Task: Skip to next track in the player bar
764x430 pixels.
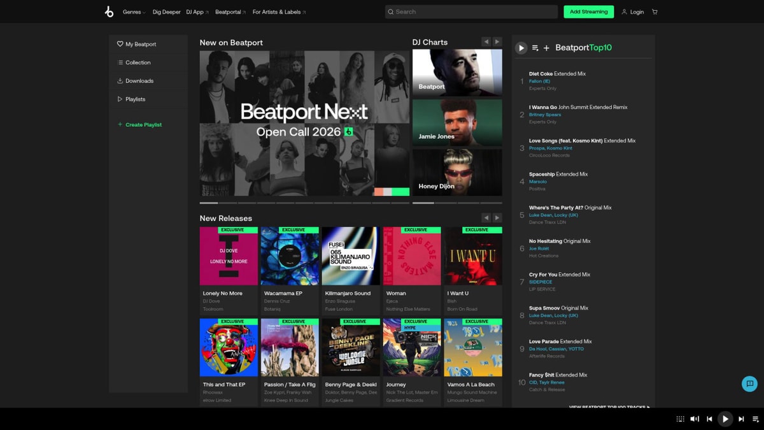Action: point(740,419)
